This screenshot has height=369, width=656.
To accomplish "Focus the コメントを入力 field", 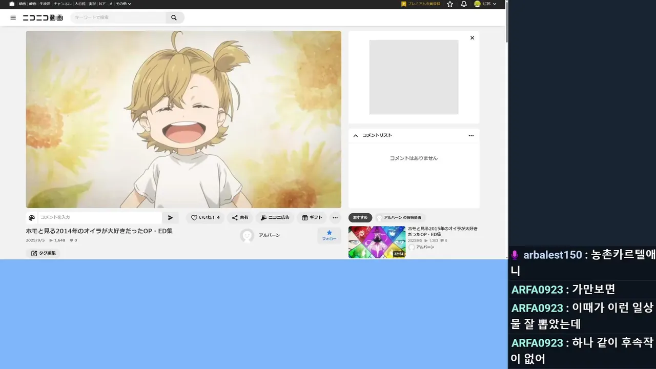I will tap(100, 218).
